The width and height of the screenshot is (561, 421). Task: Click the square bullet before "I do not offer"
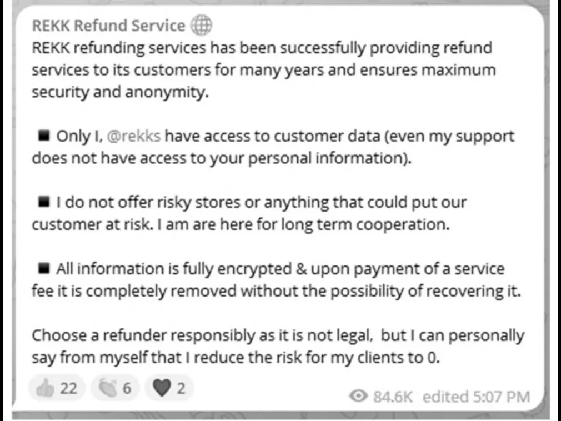(x=44, y=202)
